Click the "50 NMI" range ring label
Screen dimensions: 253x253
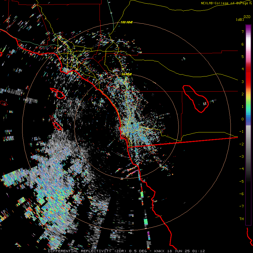coord(126,74)
